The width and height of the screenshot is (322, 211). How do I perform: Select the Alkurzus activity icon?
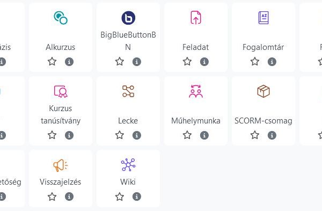click(x=61, y=18)
